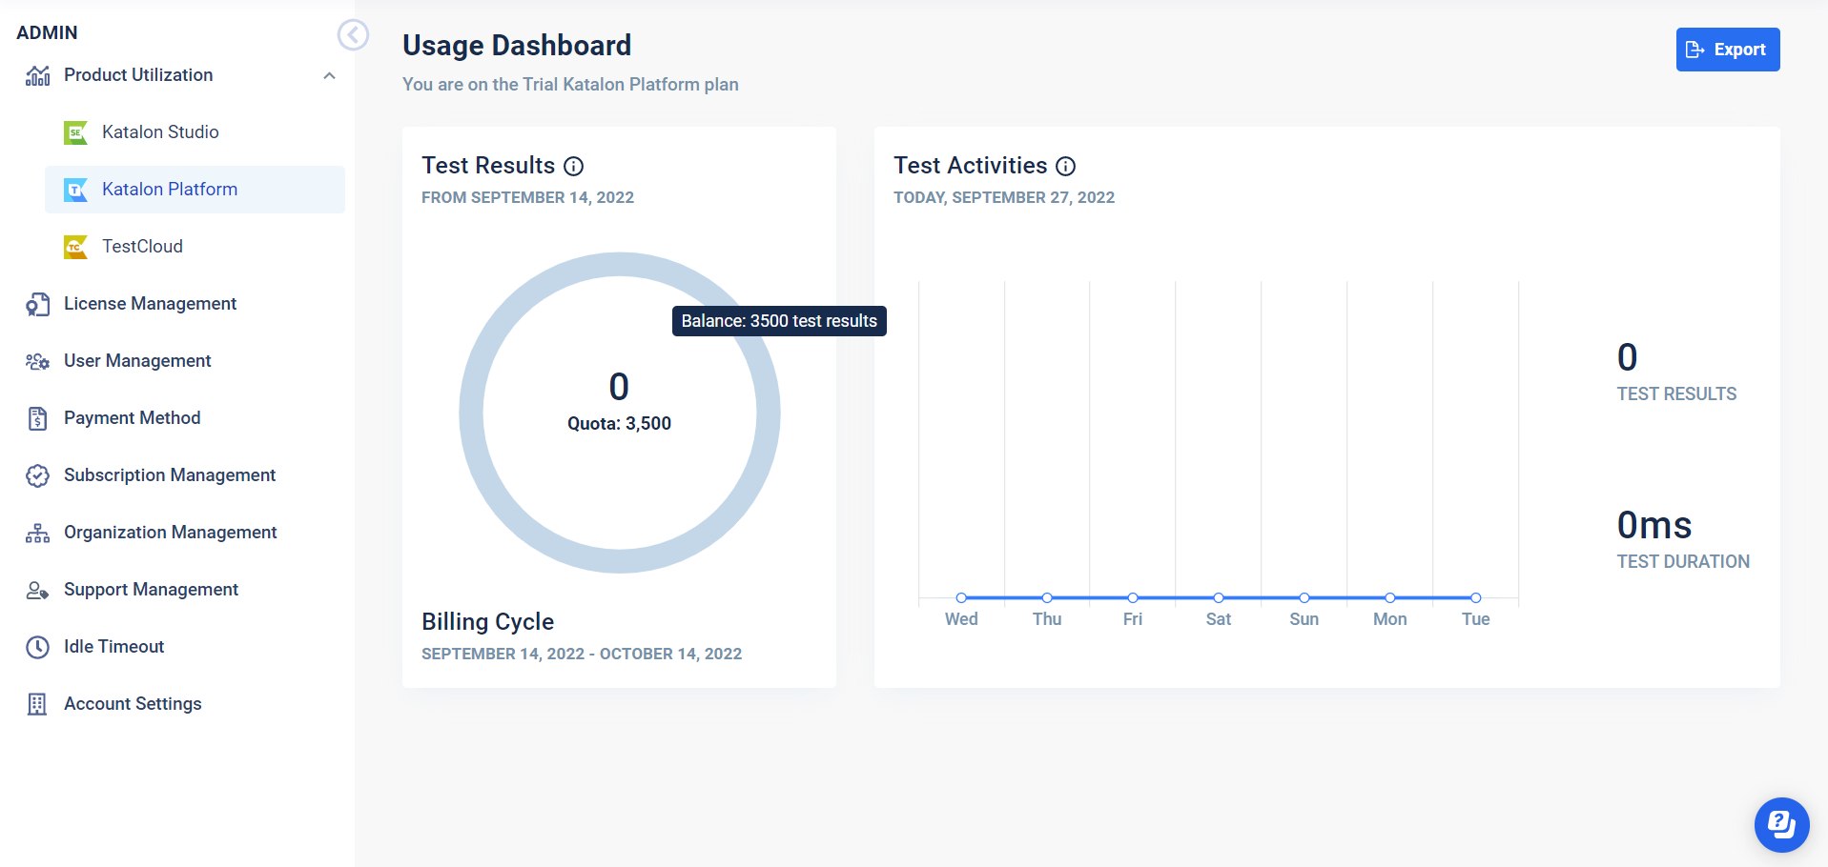
Task: Click the Support Management icon
Action: pos(37,590)
